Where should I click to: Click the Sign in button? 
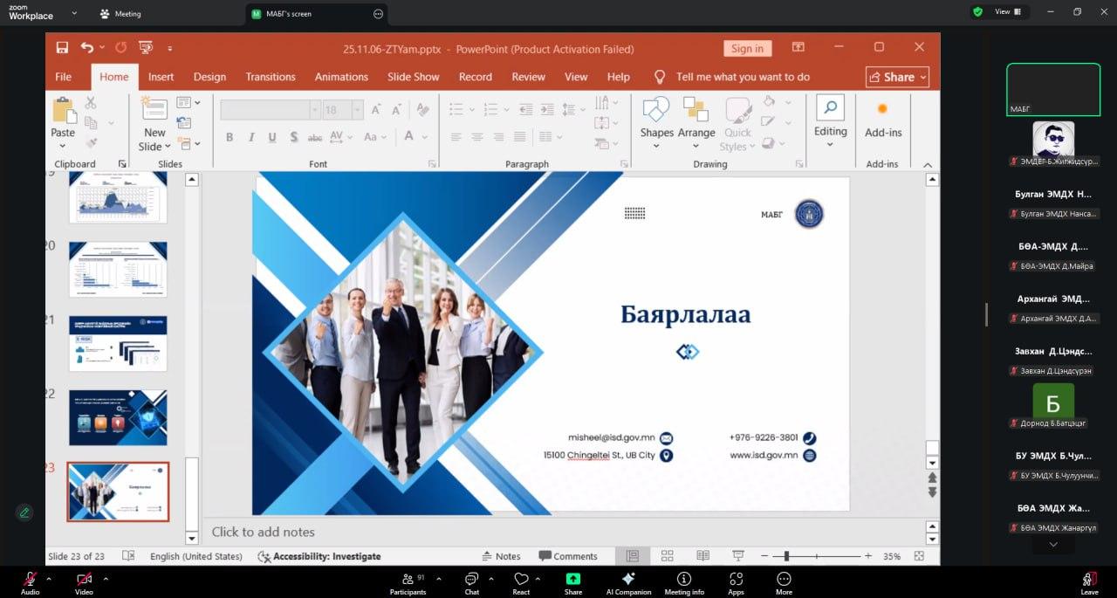747,49
